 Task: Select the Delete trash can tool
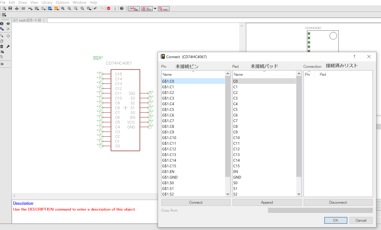pos(2,46)
